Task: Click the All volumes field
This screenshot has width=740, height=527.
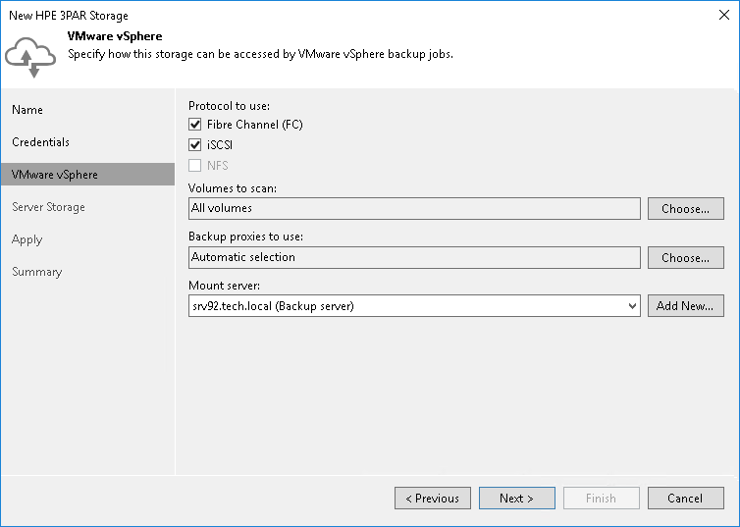Action: coord(414,208)
